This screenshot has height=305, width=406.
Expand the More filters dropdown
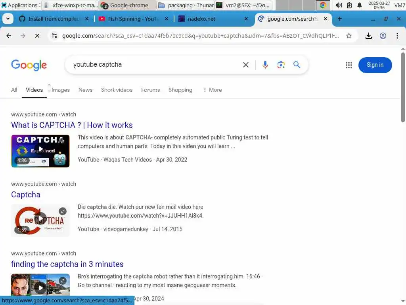pyautogui.click(x=213, y=90)
